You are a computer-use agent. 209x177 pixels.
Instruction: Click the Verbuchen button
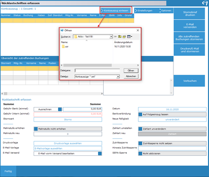point(190,81)
